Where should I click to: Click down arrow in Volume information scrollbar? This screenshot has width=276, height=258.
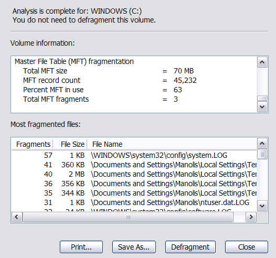tap(262, 107)
